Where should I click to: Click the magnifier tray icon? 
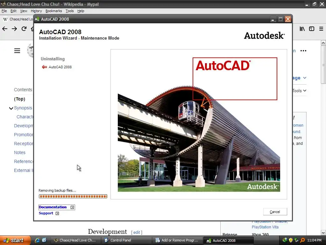click(x=302, y=240)
